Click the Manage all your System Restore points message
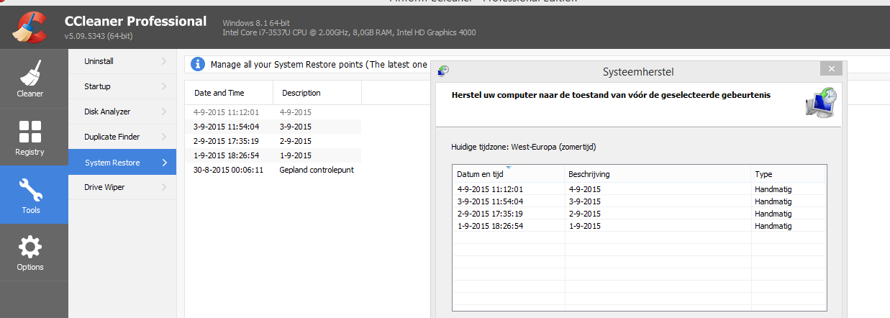 point(319,65)
